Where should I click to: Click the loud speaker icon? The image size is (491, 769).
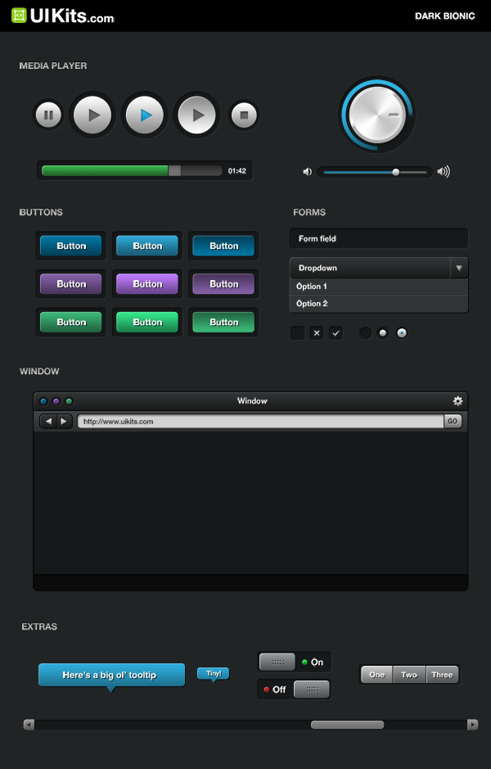coord(444,172)
